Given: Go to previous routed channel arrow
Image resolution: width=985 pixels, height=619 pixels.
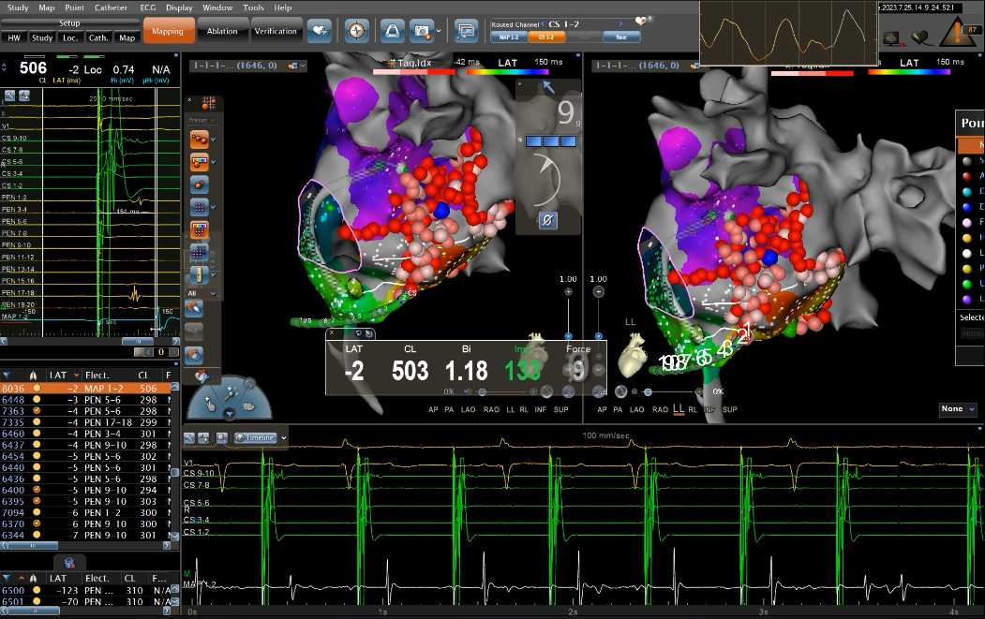Looking at the screenshot, I should pos(544,24).
